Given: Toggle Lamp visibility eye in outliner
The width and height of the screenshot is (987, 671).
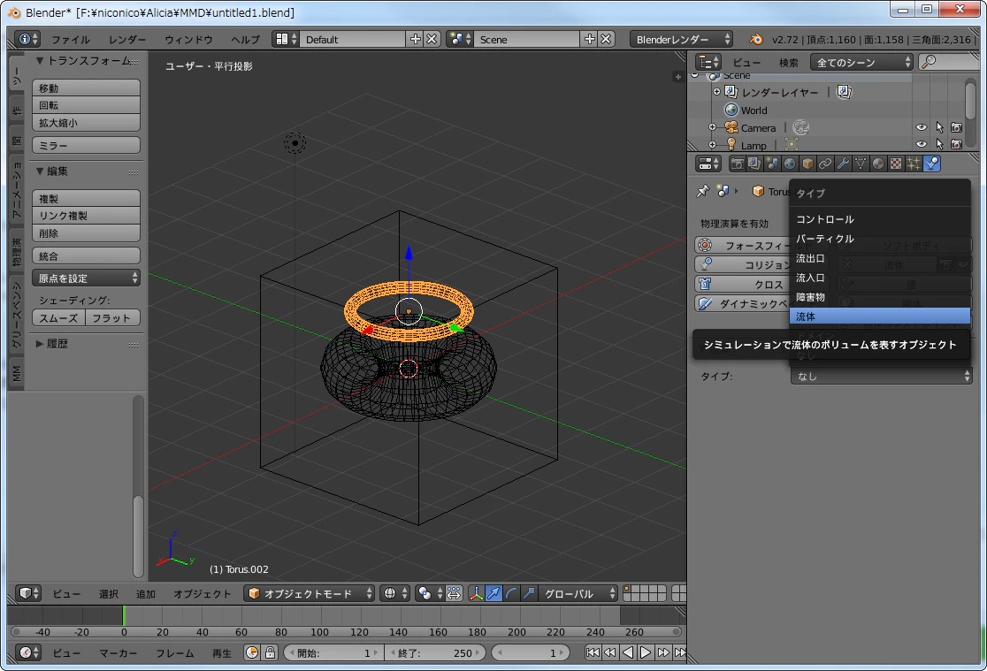Looking at the screenshot, I should [921, 144].
